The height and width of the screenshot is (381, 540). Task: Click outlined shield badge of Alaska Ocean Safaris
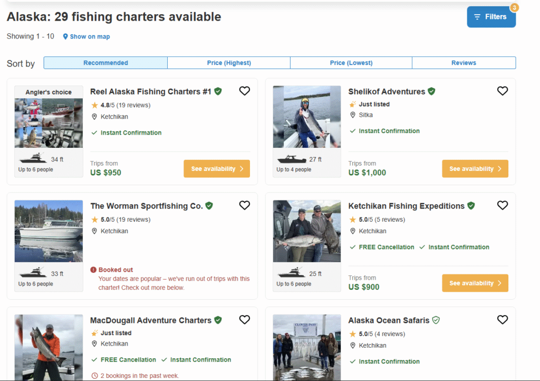pos(436,320)
